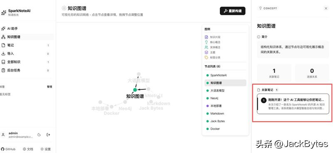The width and height of the screenshot is (333, 153).
Task: Click the 全部知识 book icon
Action: point(3,62)
